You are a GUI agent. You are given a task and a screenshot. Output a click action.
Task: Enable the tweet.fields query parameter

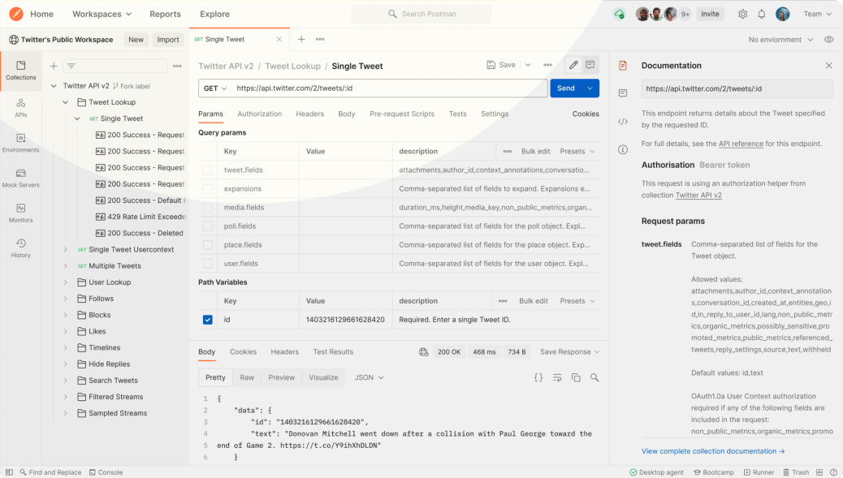click(x=208, y=169)
